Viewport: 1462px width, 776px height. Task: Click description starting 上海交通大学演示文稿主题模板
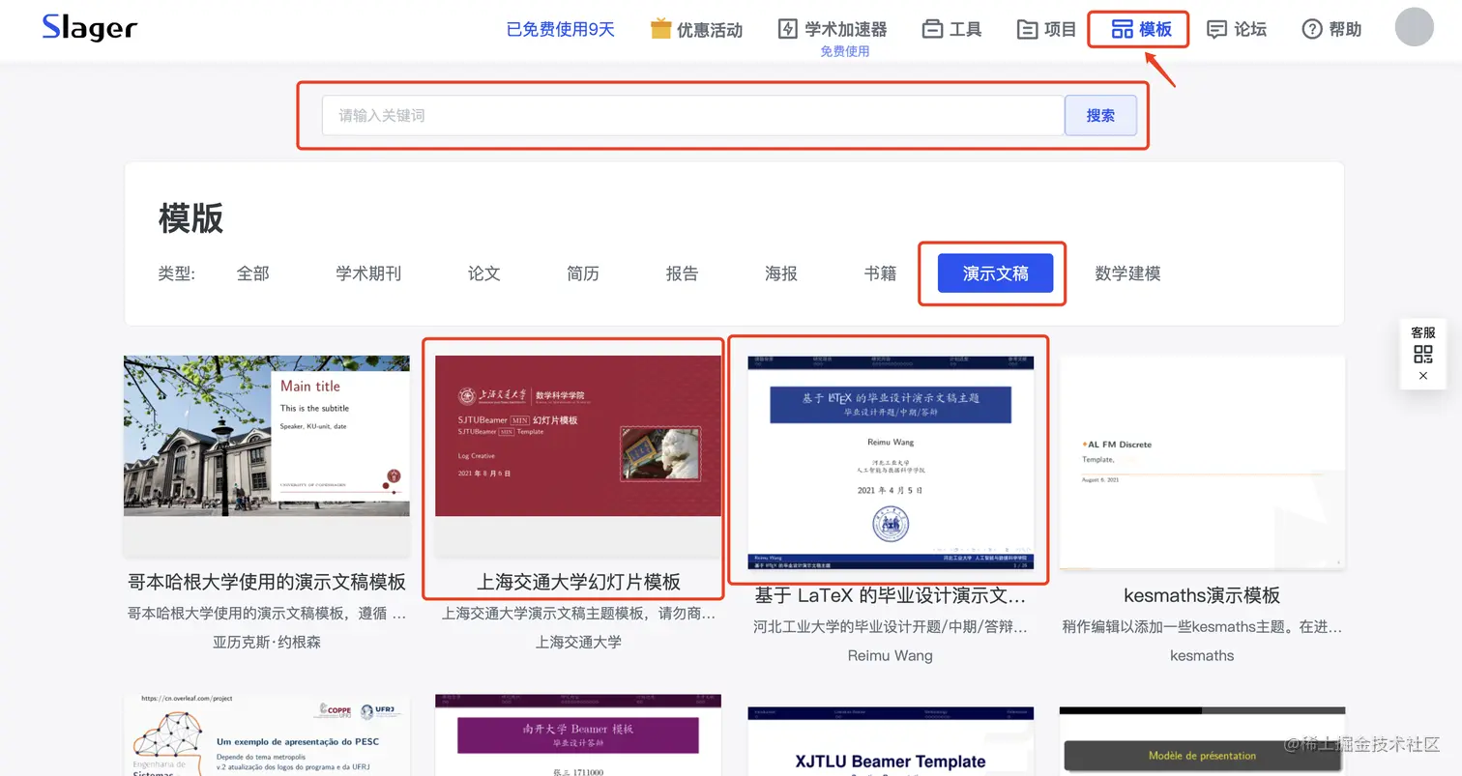pyautogui.click(x=578, y=613)
